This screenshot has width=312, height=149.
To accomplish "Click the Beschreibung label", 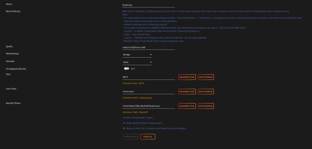I will coord(13,11).
